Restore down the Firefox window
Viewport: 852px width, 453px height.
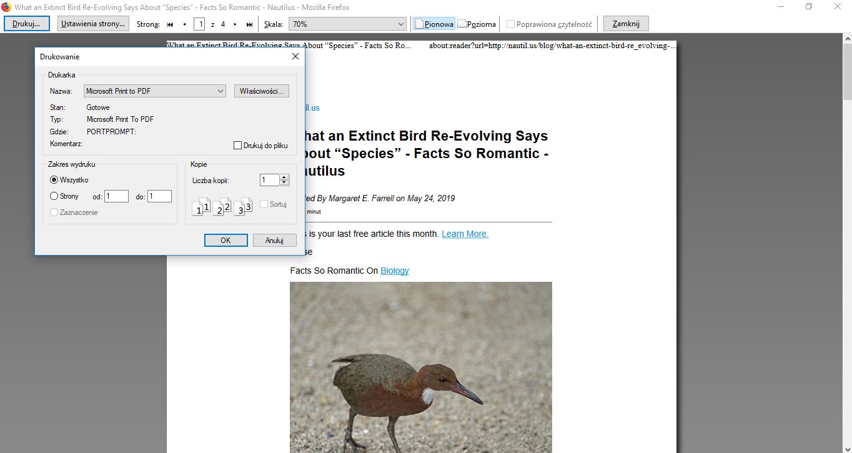pyautogui.click(x=809, y=7)
